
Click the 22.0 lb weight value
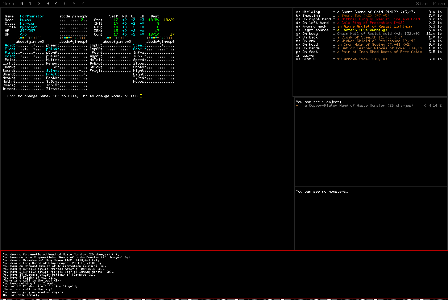(435, 34)
